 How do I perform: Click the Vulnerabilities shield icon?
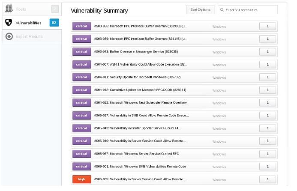tap(9, 23)
